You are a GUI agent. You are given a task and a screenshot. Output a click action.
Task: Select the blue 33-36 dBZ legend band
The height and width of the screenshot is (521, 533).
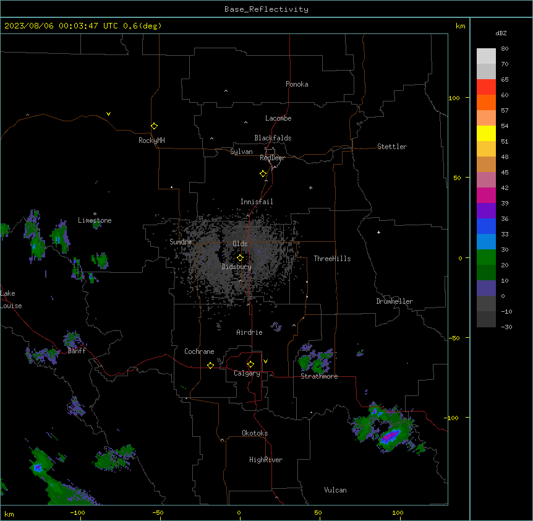click(486, 226)
